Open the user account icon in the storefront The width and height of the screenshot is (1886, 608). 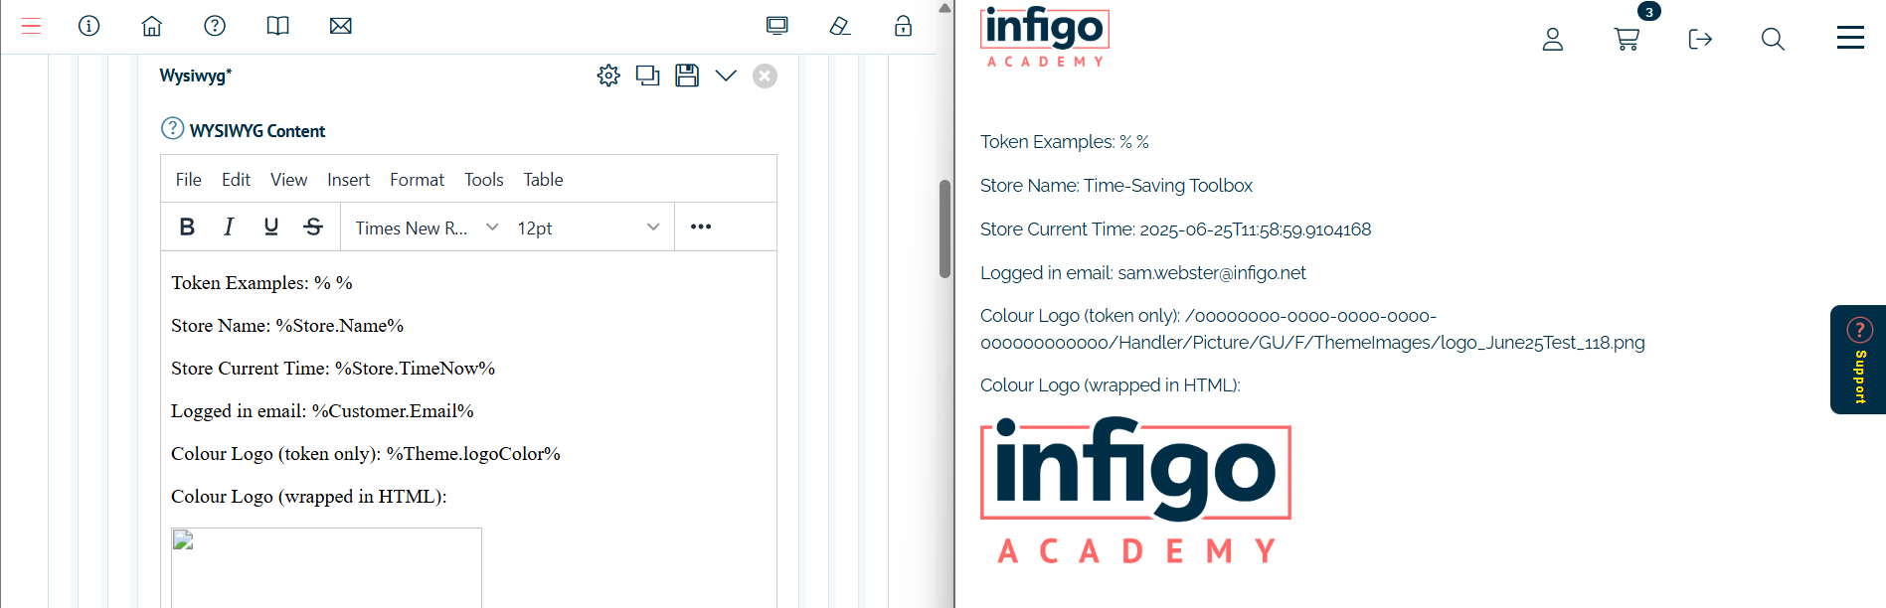[x=1553, y=39]
